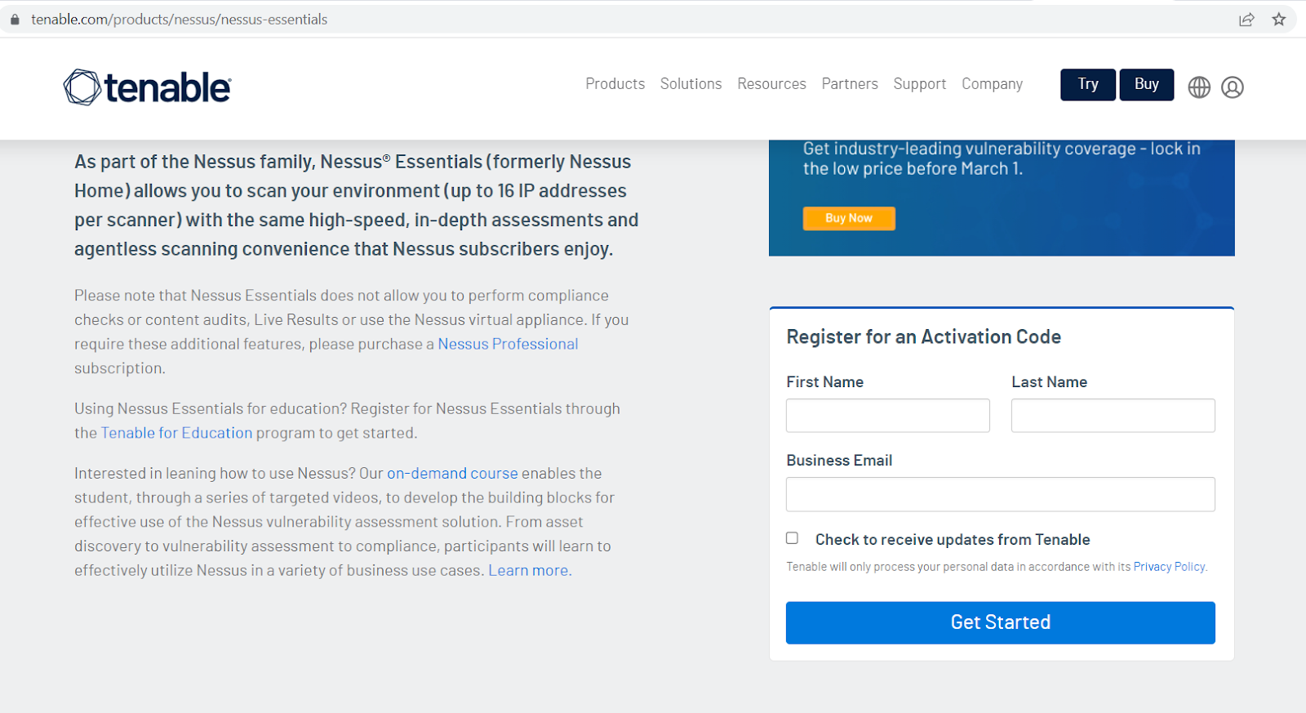Click the Buy button in header
The width and height of the screenshot is (1306, 713).
point(1147,85)
